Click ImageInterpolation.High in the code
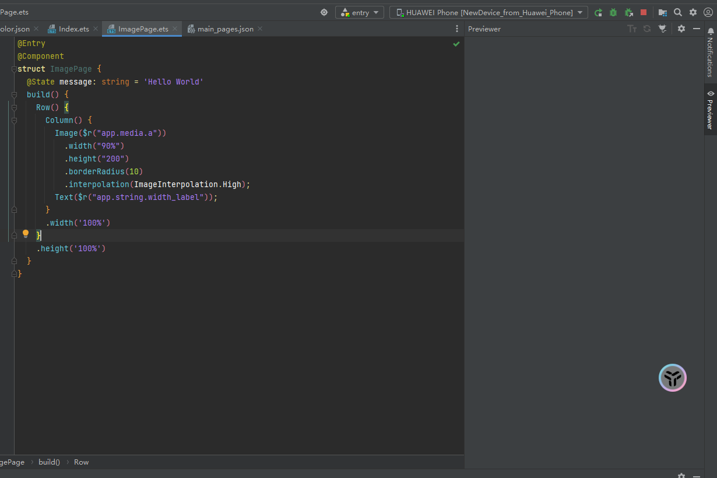 [x=188, y=185]
